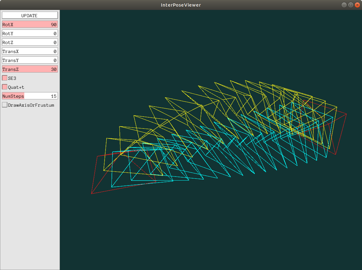
Task: Click the UPDATE button
Action: coord(30,16)
